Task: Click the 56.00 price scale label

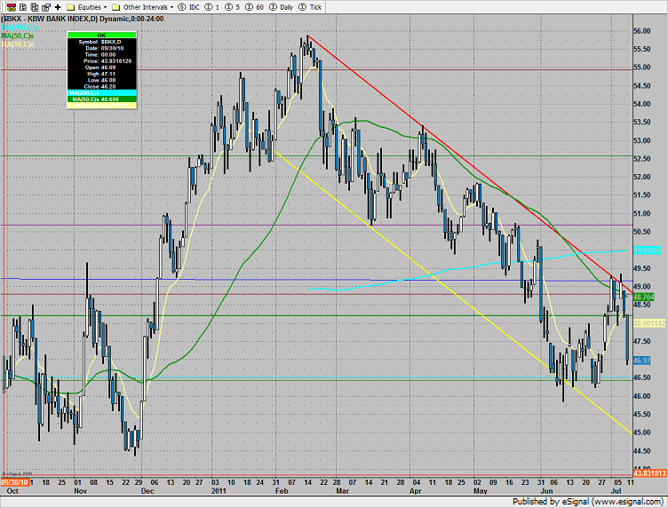Action: 642,31
